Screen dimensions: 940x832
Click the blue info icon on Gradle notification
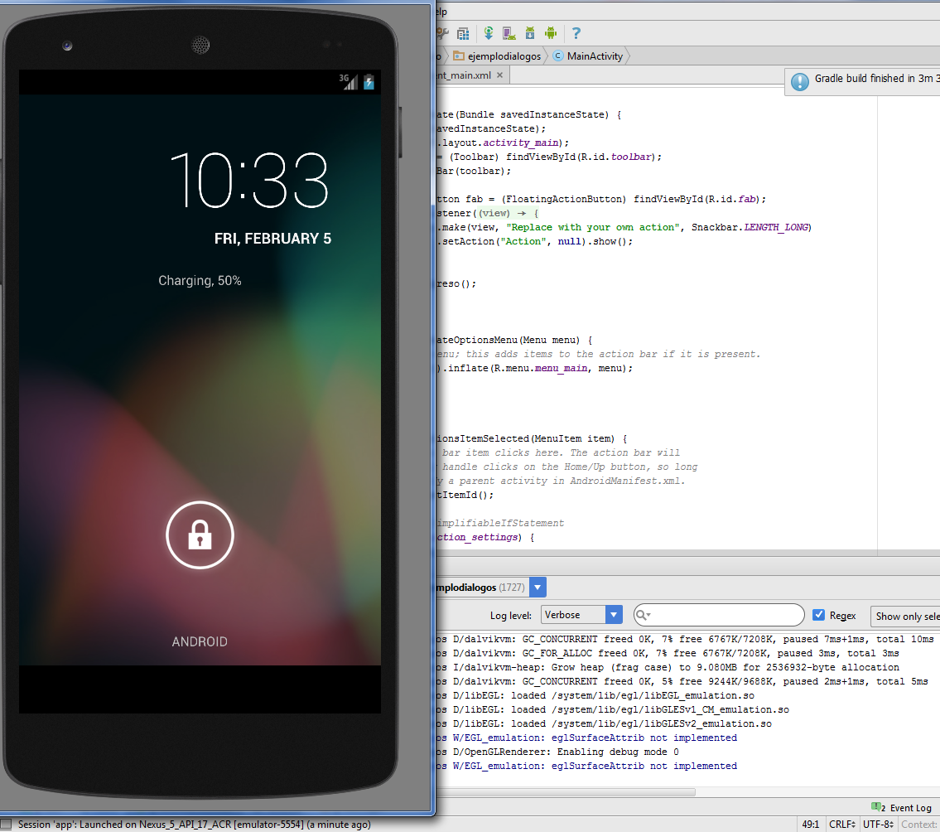pyautogui.click(x=799, y=81)
